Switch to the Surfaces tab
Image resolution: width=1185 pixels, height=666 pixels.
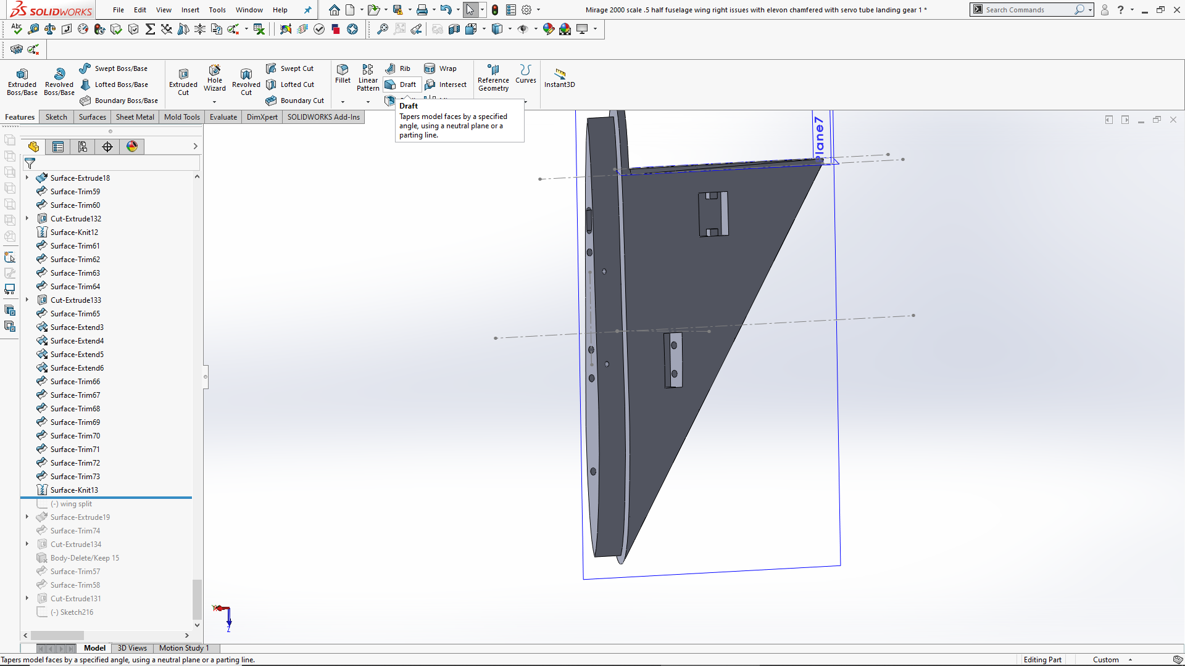pos(93,117)
